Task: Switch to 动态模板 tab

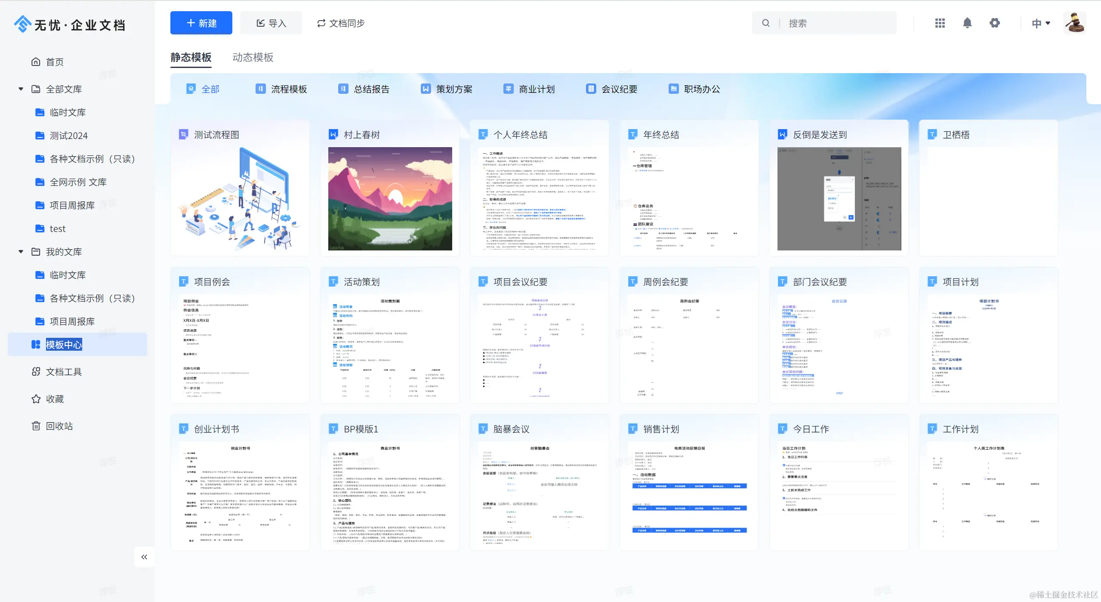Action: pos(253,57)
